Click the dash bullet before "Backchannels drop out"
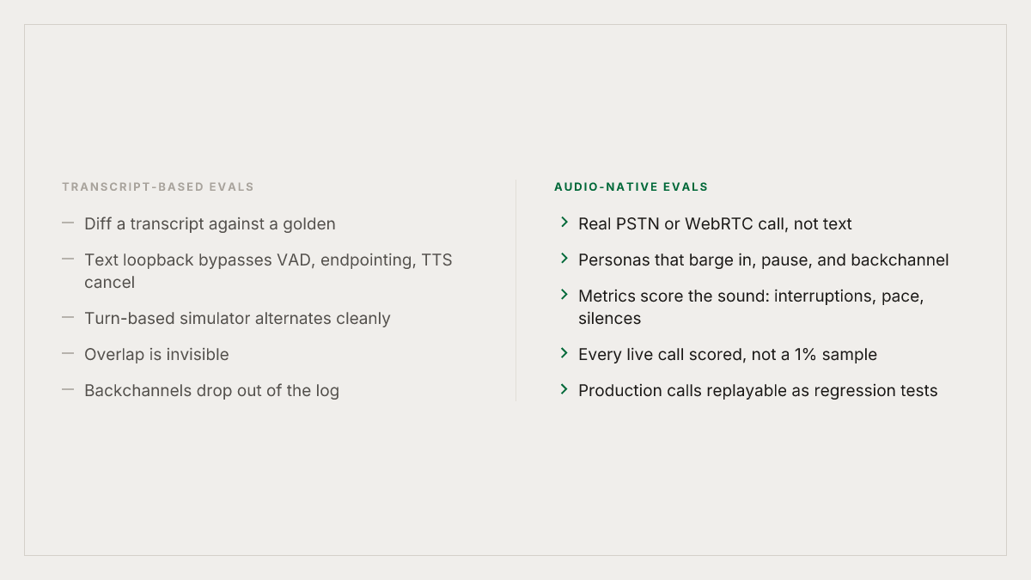 (x=68, y=390)
